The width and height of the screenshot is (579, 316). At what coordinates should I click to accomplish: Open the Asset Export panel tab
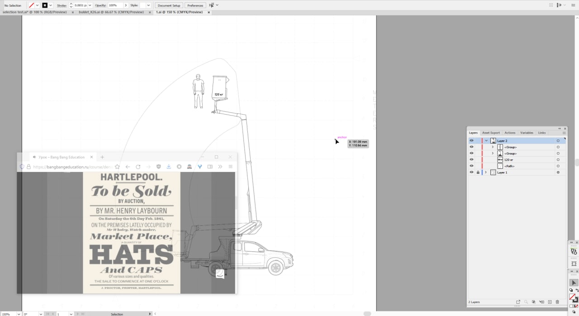click(x=491, y=133)
